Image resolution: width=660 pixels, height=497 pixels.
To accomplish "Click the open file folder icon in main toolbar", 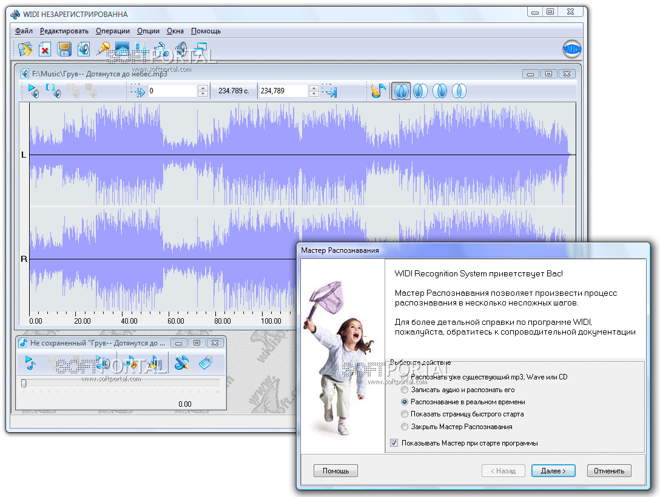I will pos(25,50).
